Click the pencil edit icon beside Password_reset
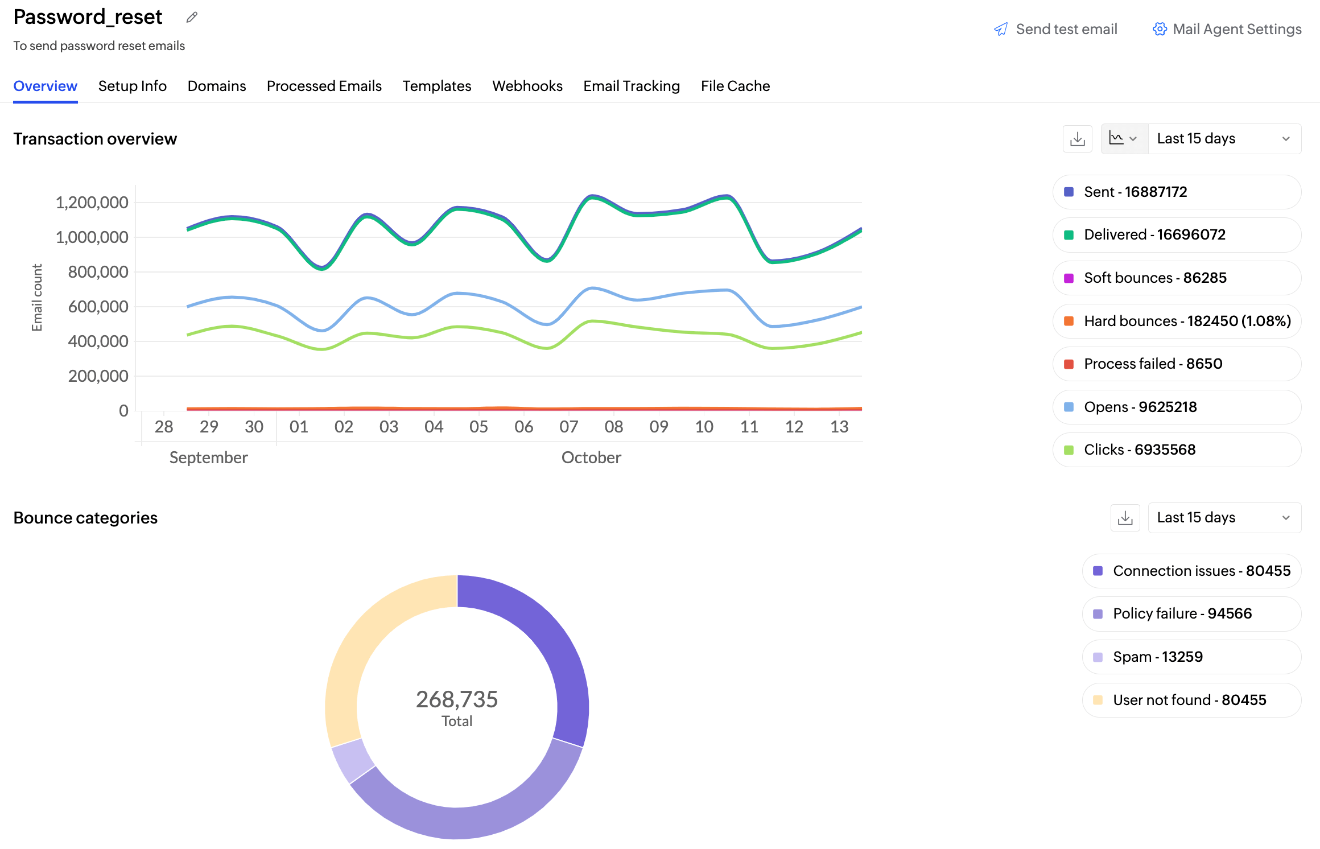 tap(192, 18)
